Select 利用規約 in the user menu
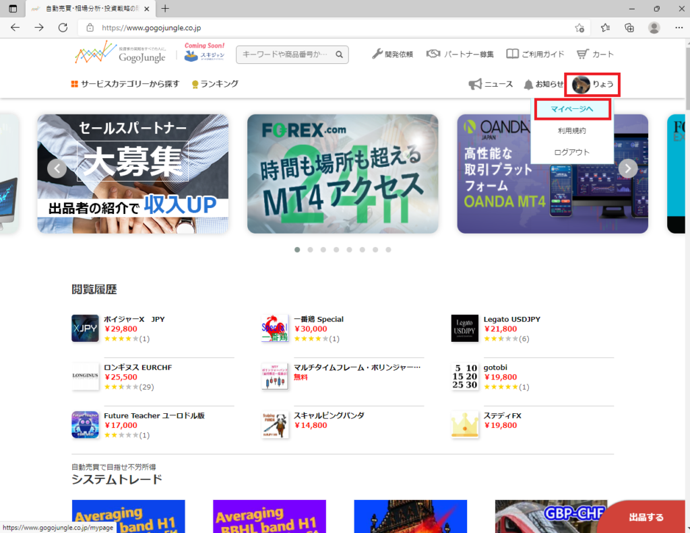Image resolution: width=690 pixels, height=533 pixels. (572, 131)
